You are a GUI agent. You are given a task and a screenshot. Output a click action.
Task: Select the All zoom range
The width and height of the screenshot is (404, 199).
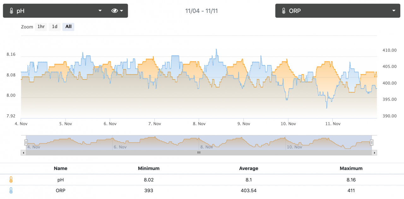68,27
